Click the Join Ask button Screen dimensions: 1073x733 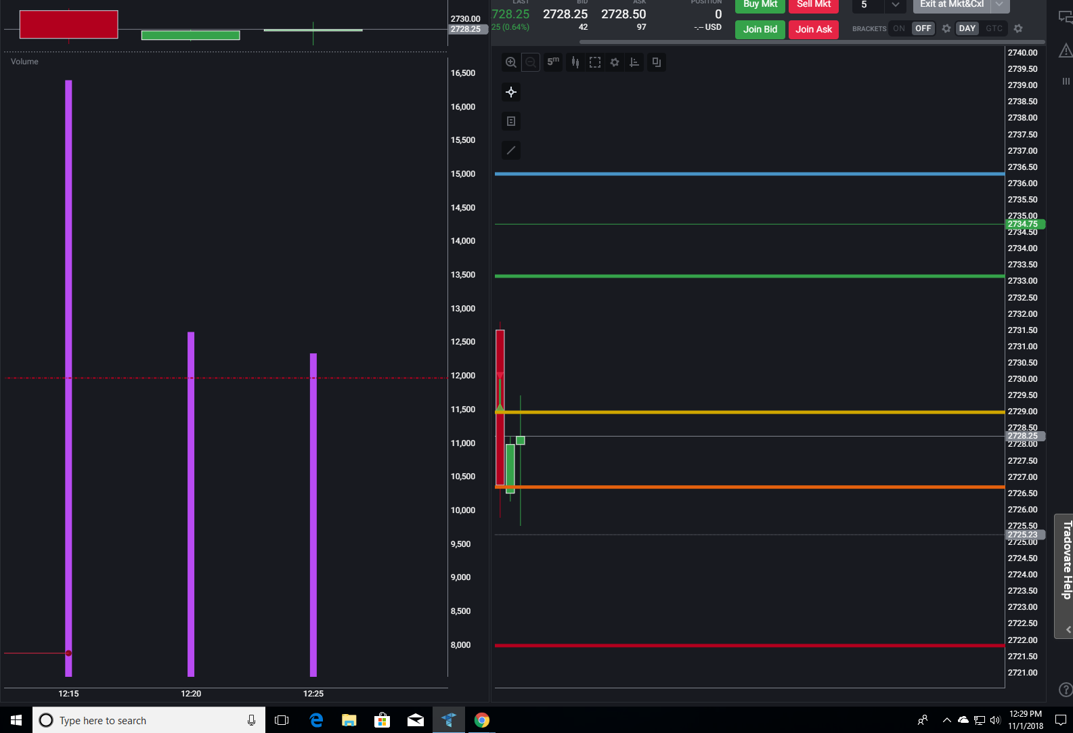(814, 29)
